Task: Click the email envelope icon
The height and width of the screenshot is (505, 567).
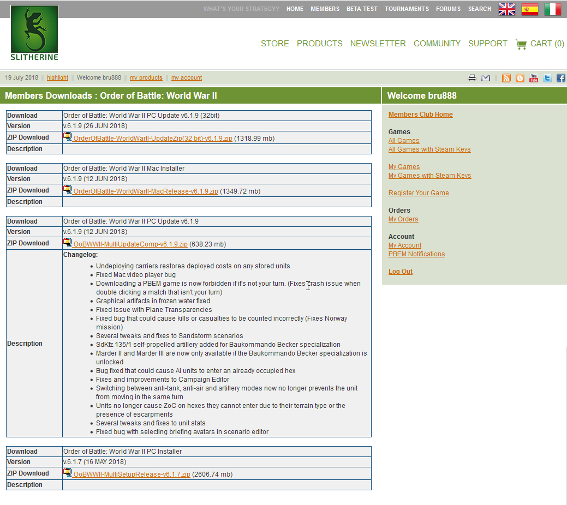Action: (486, 78)
